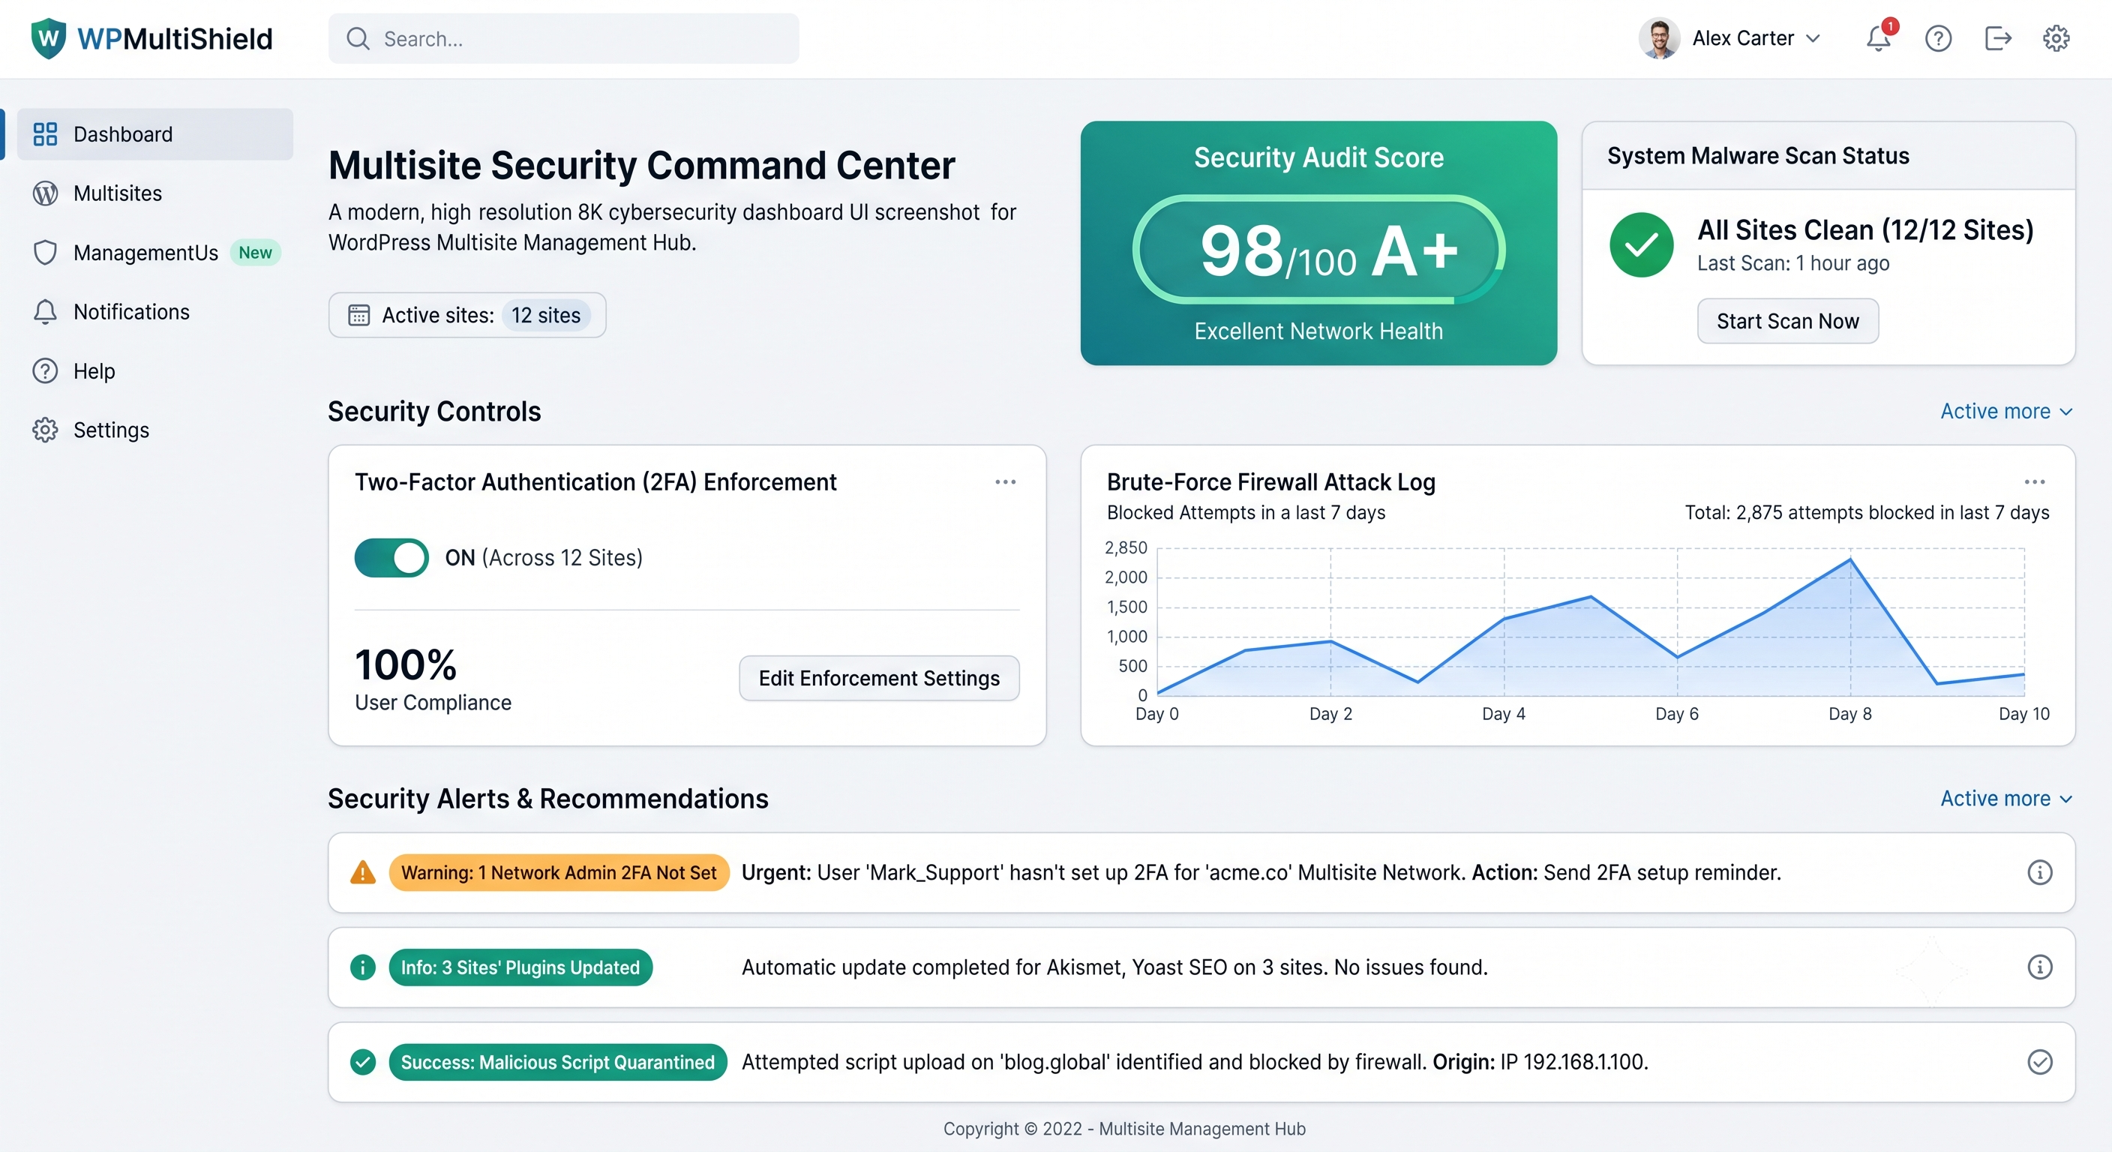Screen dimensions: 2112x1152
Task: Click the Info: 3 Sites' Plugins Updated tag
Action: tap(520, 967)
